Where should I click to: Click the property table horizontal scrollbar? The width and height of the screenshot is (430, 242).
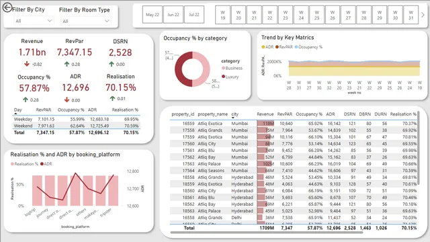click(x=267, y=233)
